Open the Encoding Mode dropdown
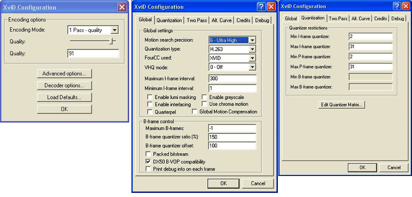This screenshot has width=412, height=197. click(114, 30)
